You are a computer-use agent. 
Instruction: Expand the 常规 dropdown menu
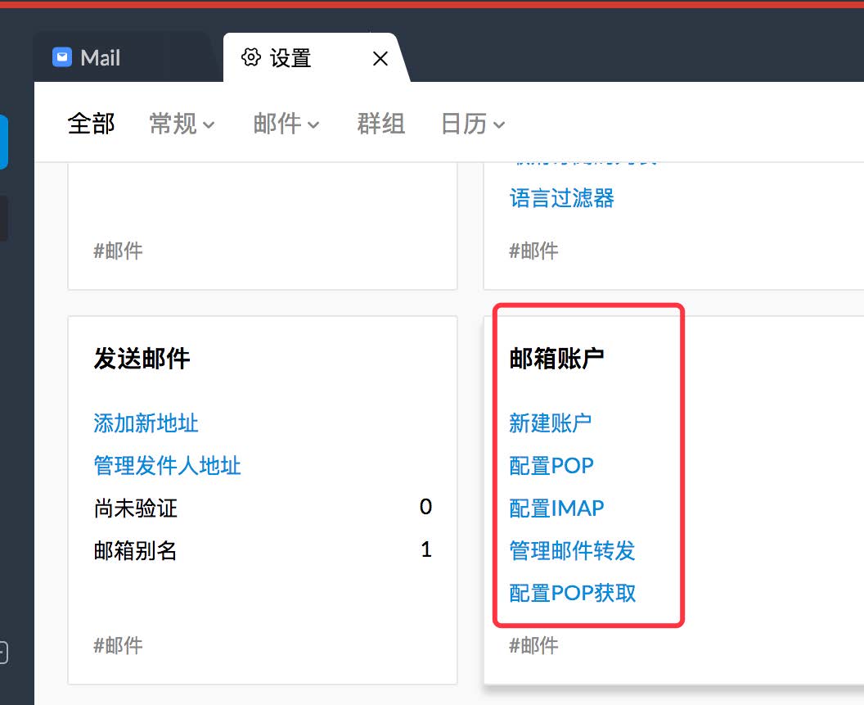(182, 124)
